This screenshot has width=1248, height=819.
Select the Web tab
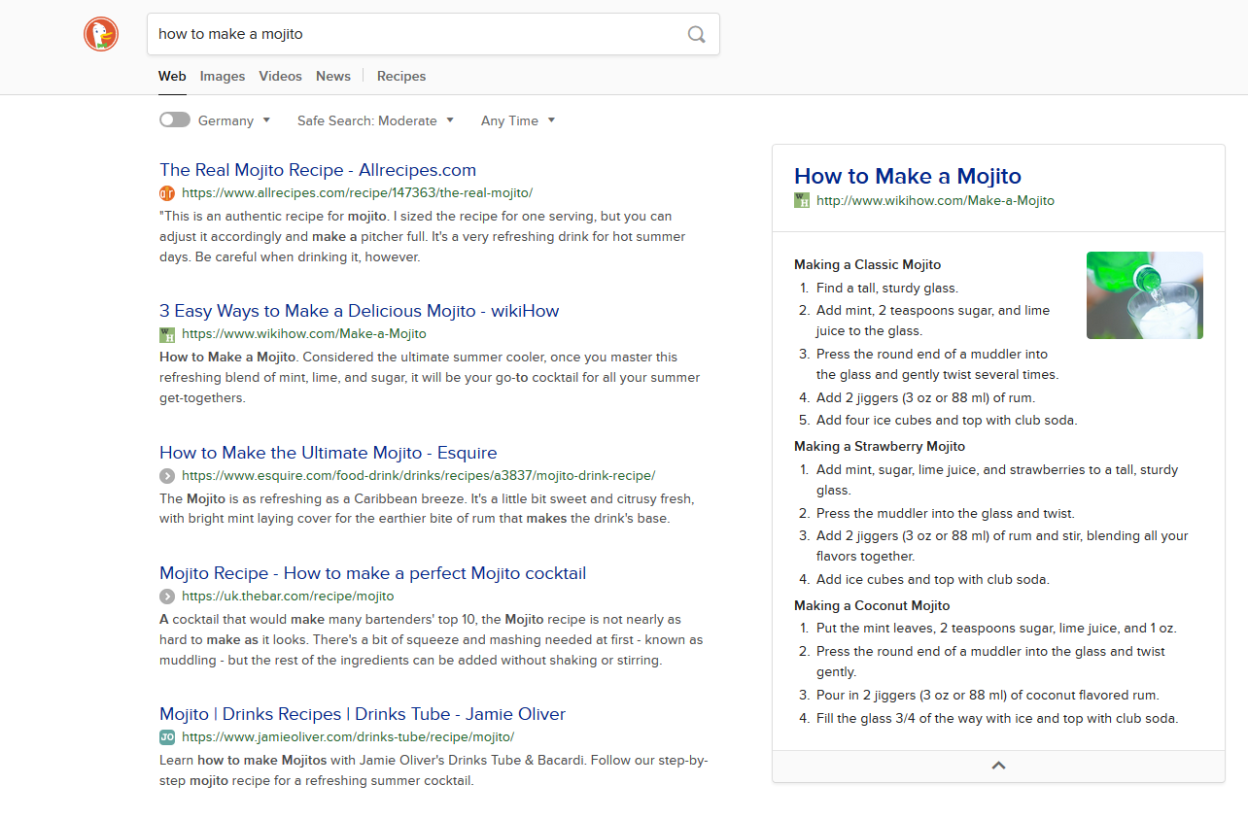click(x=172, y=76)
